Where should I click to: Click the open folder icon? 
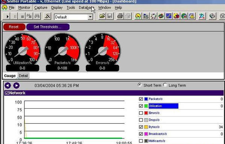102,16
